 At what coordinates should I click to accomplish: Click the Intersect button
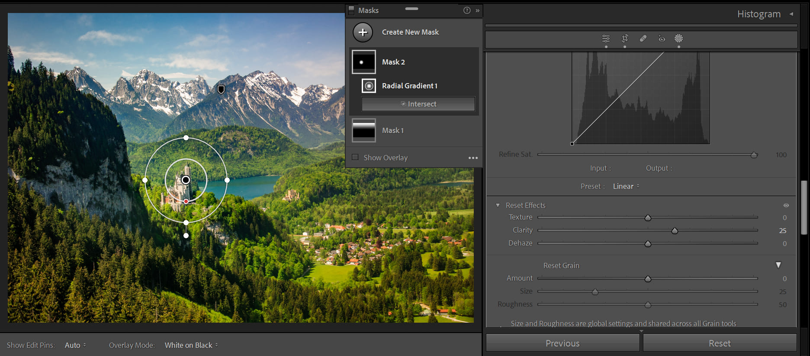click(418, 104)
